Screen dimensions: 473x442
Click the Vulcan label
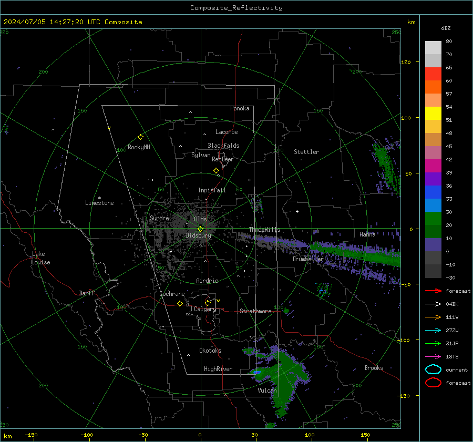click(267, 390)
